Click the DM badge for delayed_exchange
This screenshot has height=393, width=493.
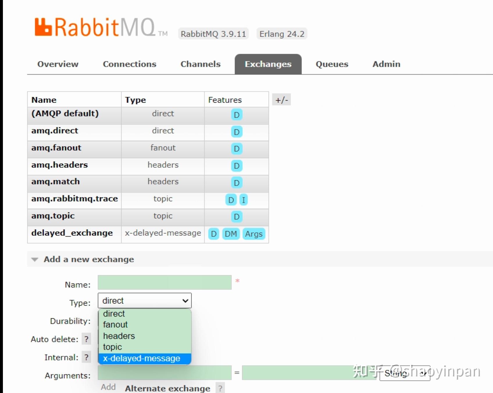tap(231, 234)
